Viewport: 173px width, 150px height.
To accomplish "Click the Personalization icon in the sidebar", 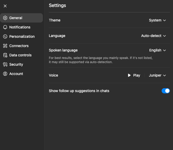I will (x=5, y=36).
